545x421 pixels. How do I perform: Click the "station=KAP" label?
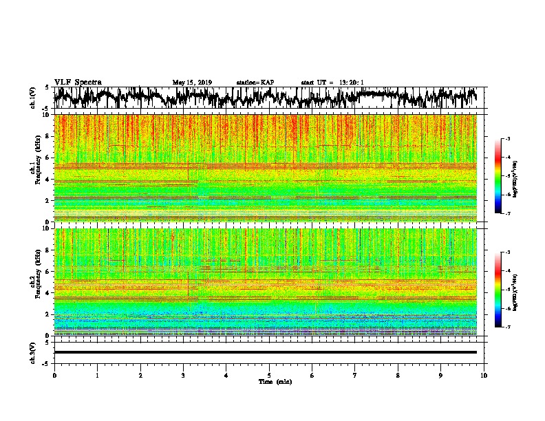tap(255, 83)
